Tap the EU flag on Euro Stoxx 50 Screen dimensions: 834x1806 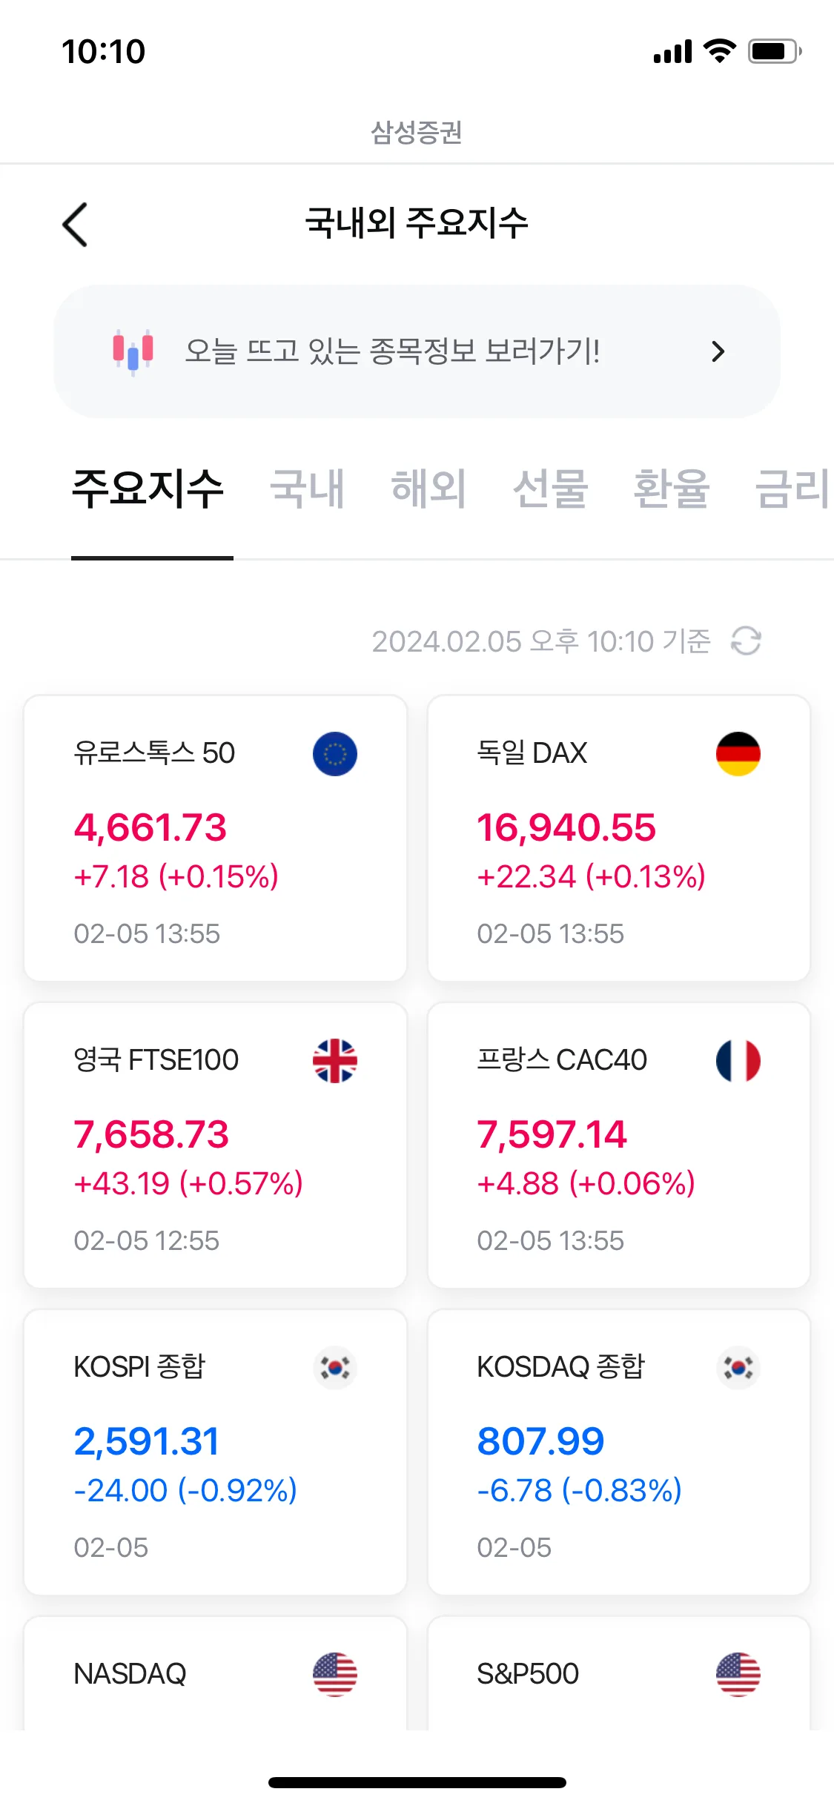335,754
